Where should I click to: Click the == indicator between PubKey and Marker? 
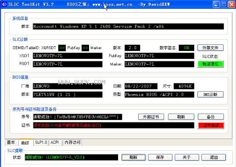[85, 48]
